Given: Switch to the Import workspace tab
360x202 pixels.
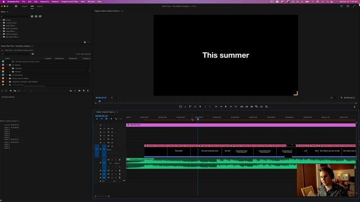Looking at the screenshot, I should click(24, 6).
